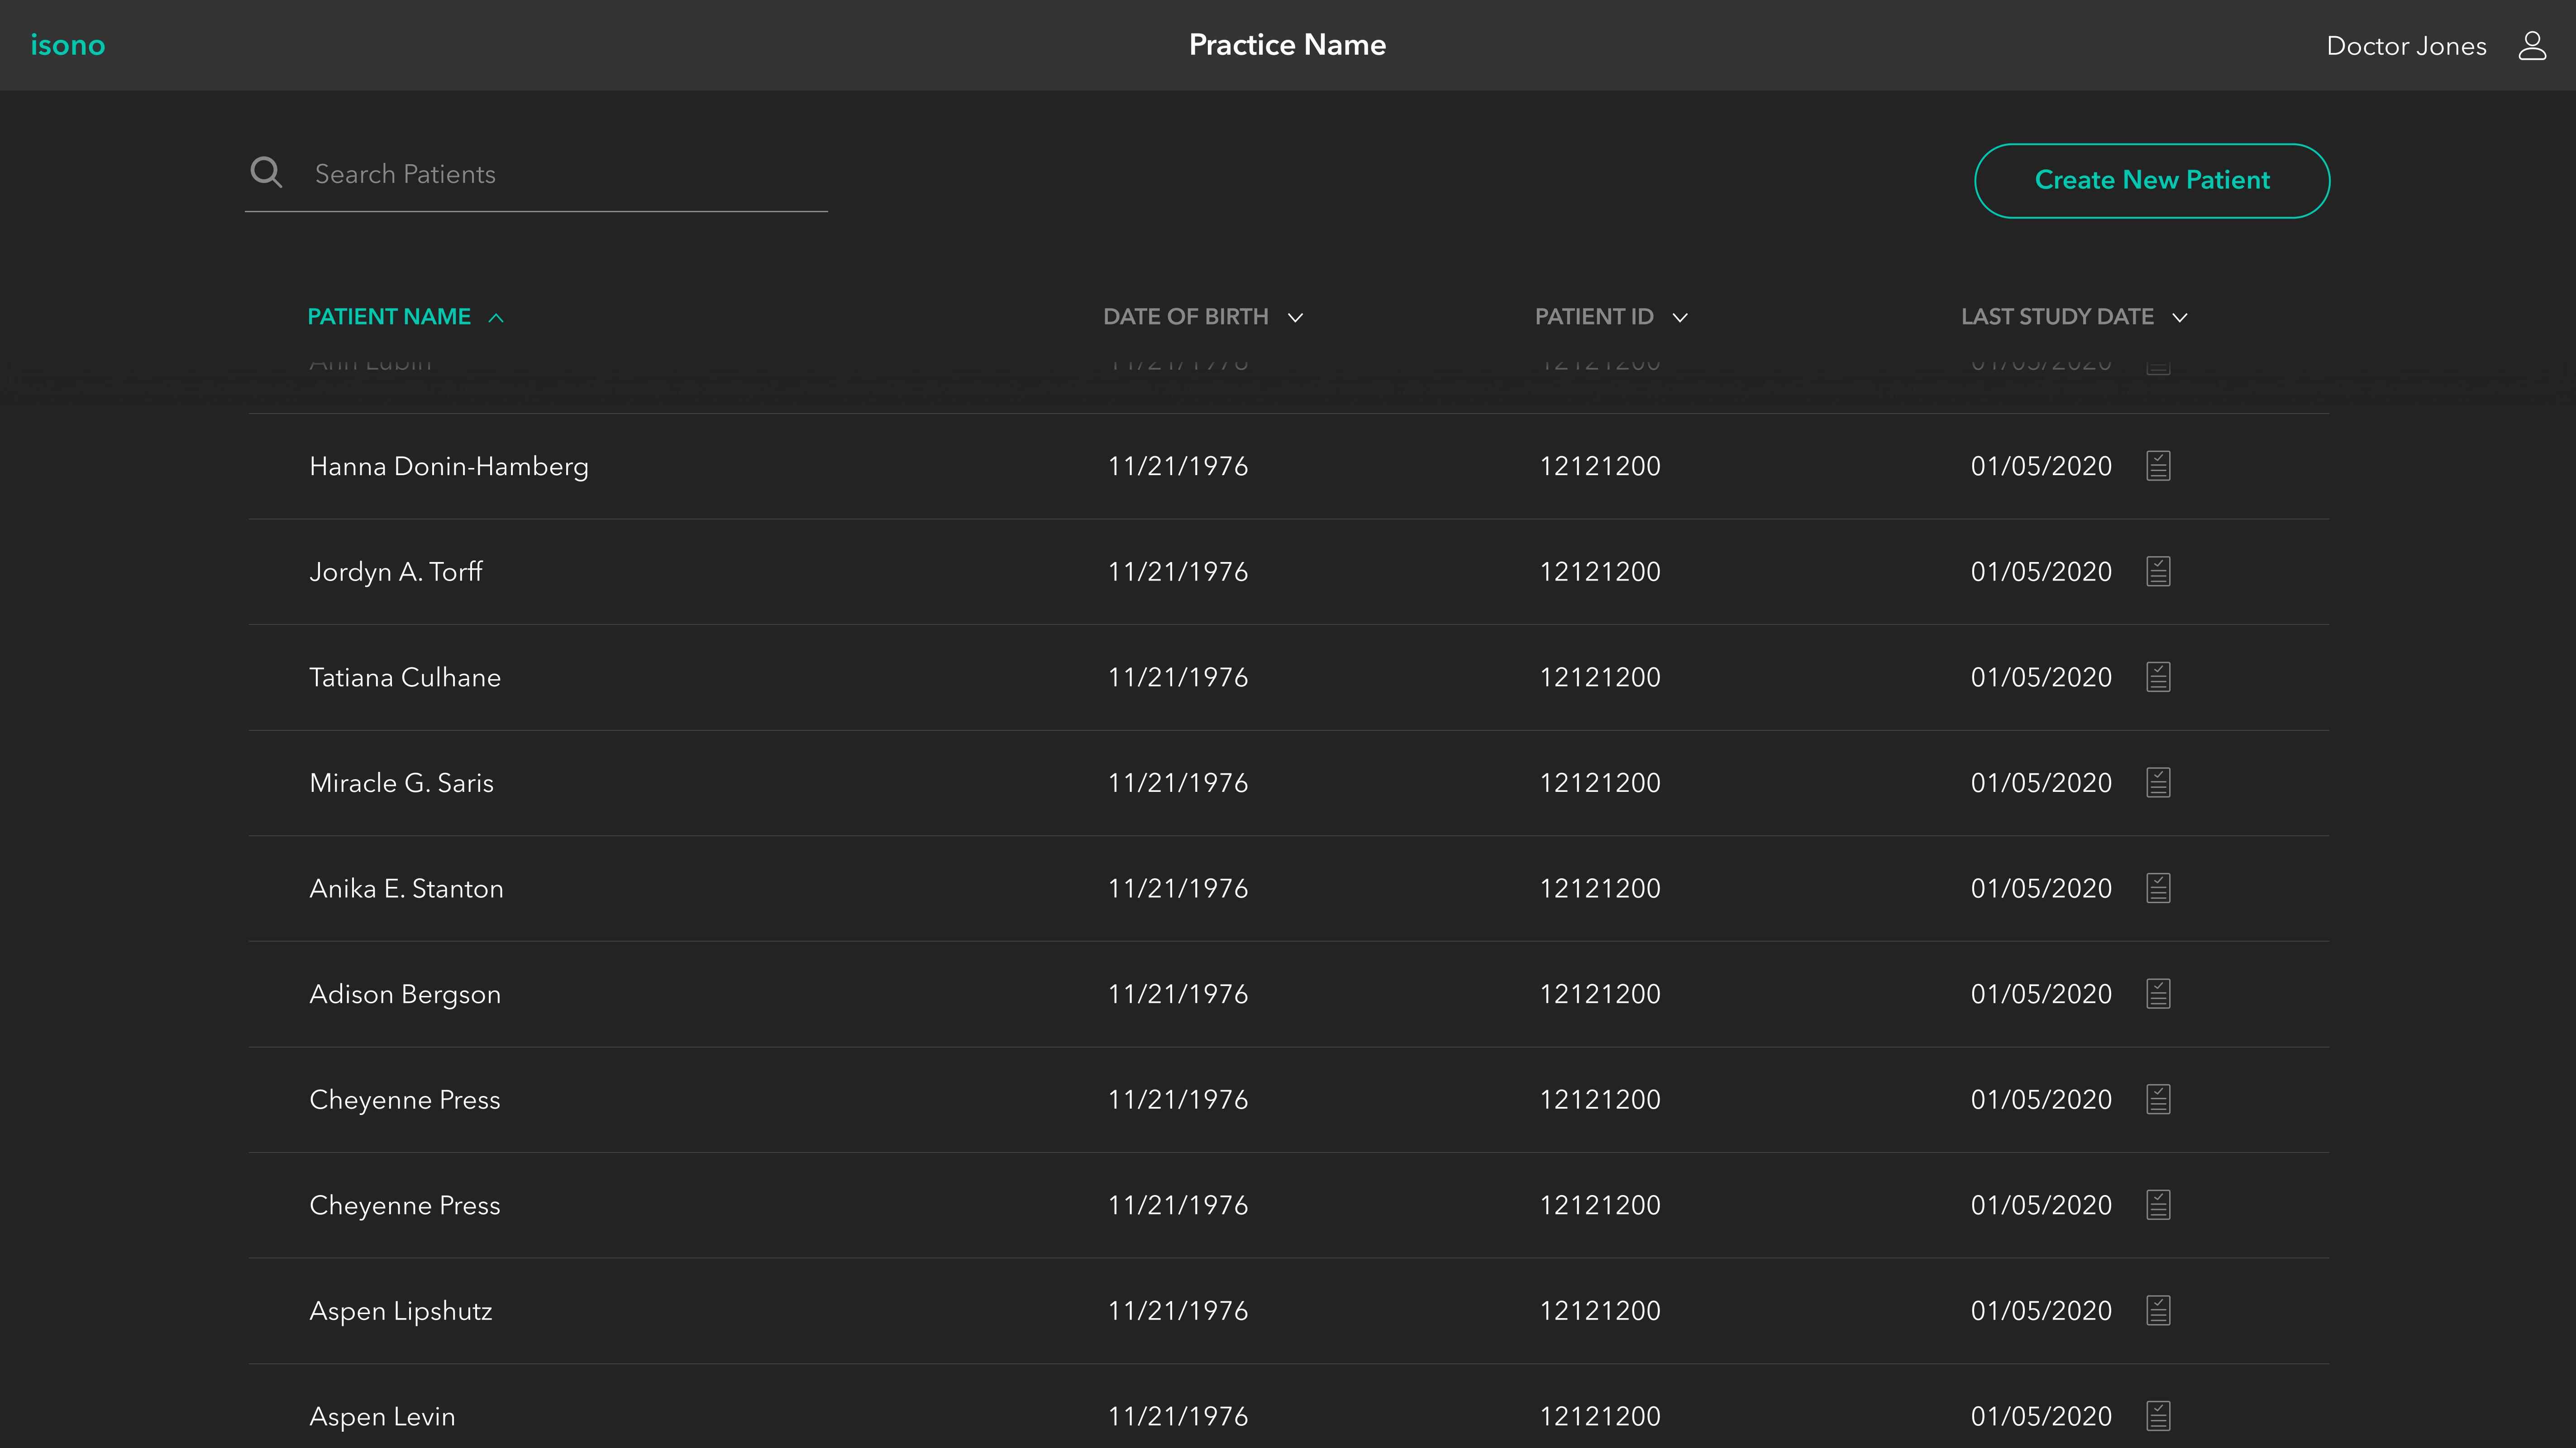This screenshot has height=1448, width=2576.
Task: Select patient row Aspen Levin
Action: pos(382,1416)
